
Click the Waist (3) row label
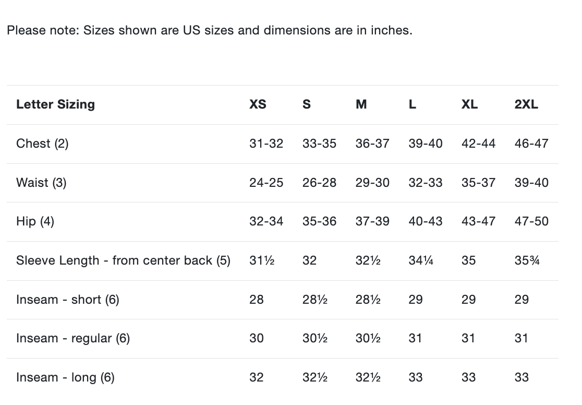point(41,183)
